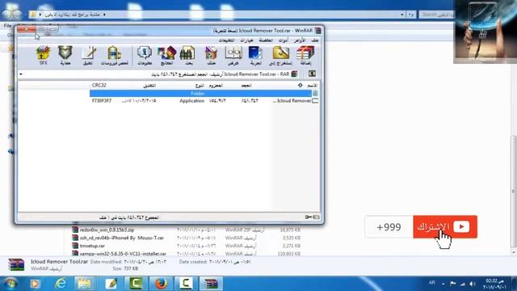Viewport: 517px width, 291px height.
Task: Click the Explorer search box
Action: (436, 15)
